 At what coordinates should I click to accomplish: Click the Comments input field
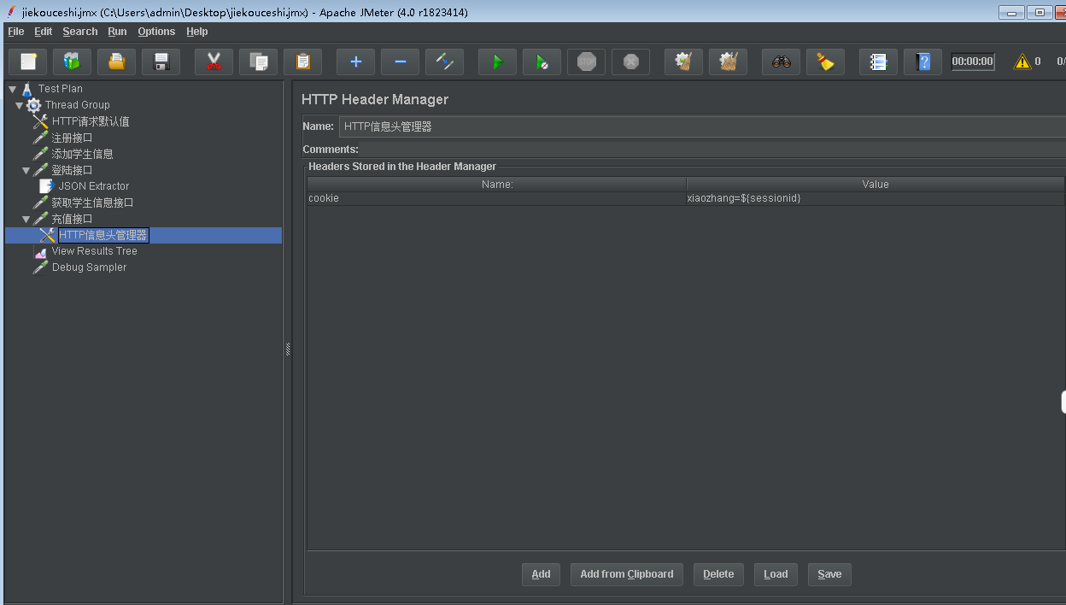[714, 150]
